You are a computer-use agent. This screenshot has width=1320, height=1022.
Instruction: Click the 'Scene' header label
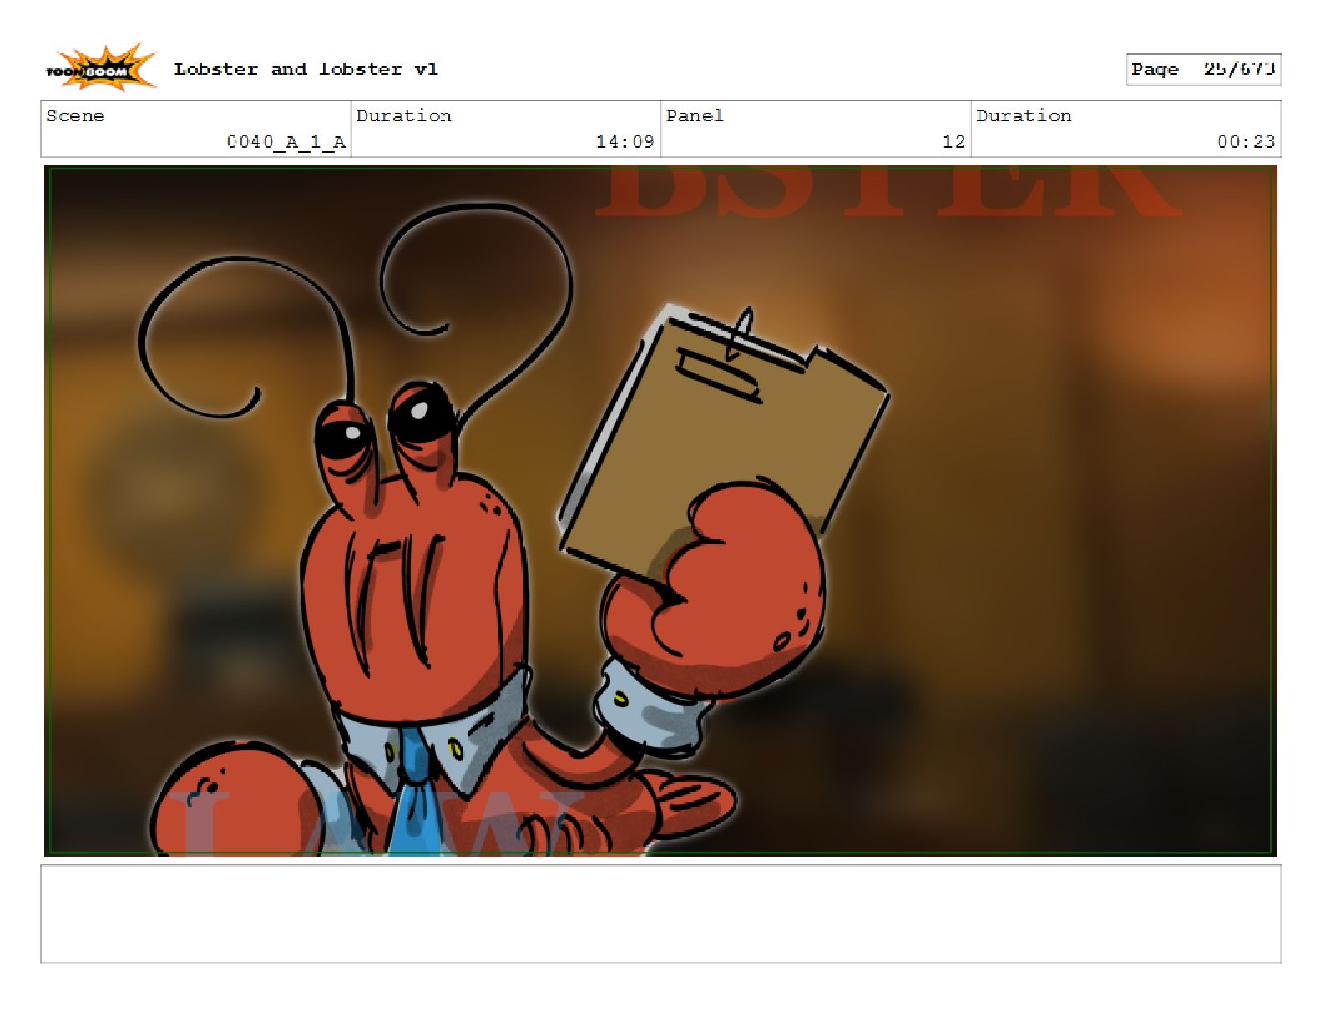(75, 116)
